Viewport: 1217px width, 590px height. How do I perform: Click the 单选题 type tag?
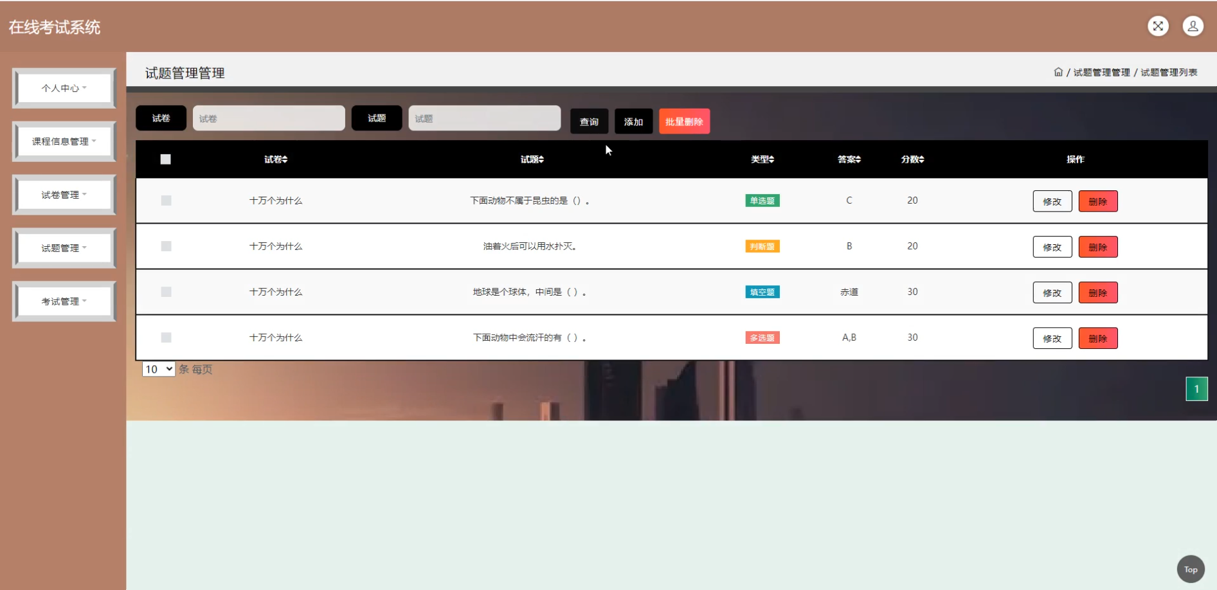point(762,201)
